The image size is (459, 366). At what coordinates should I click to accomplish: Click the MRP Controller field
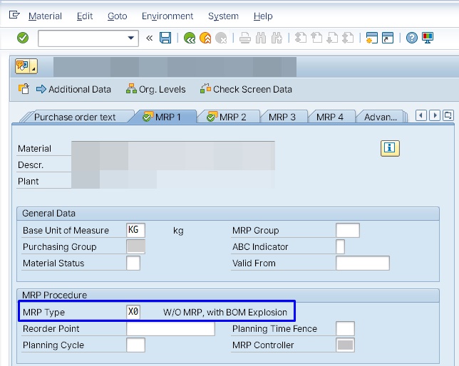[x=345, y=345]
